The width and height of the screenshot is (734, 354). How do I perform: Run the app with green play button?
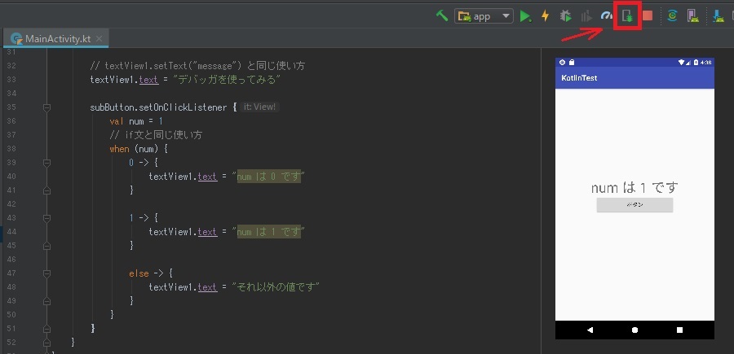click(x=526, y=16)
